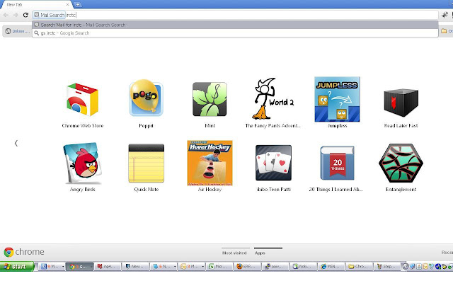Screen dimensions: 453x283
Task: Expand hidden system tray icons
Action: [x=406, y=267]
